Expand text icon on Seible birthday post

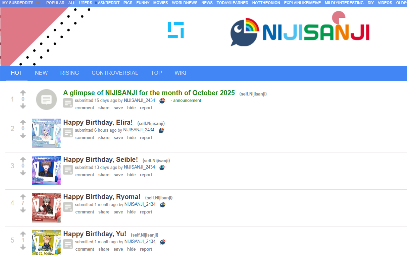68,170
